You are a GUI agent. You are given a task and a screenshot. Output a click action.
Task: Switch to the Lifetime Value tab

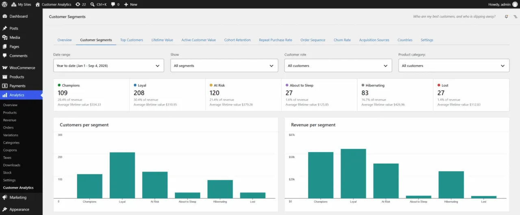(162, 40)
